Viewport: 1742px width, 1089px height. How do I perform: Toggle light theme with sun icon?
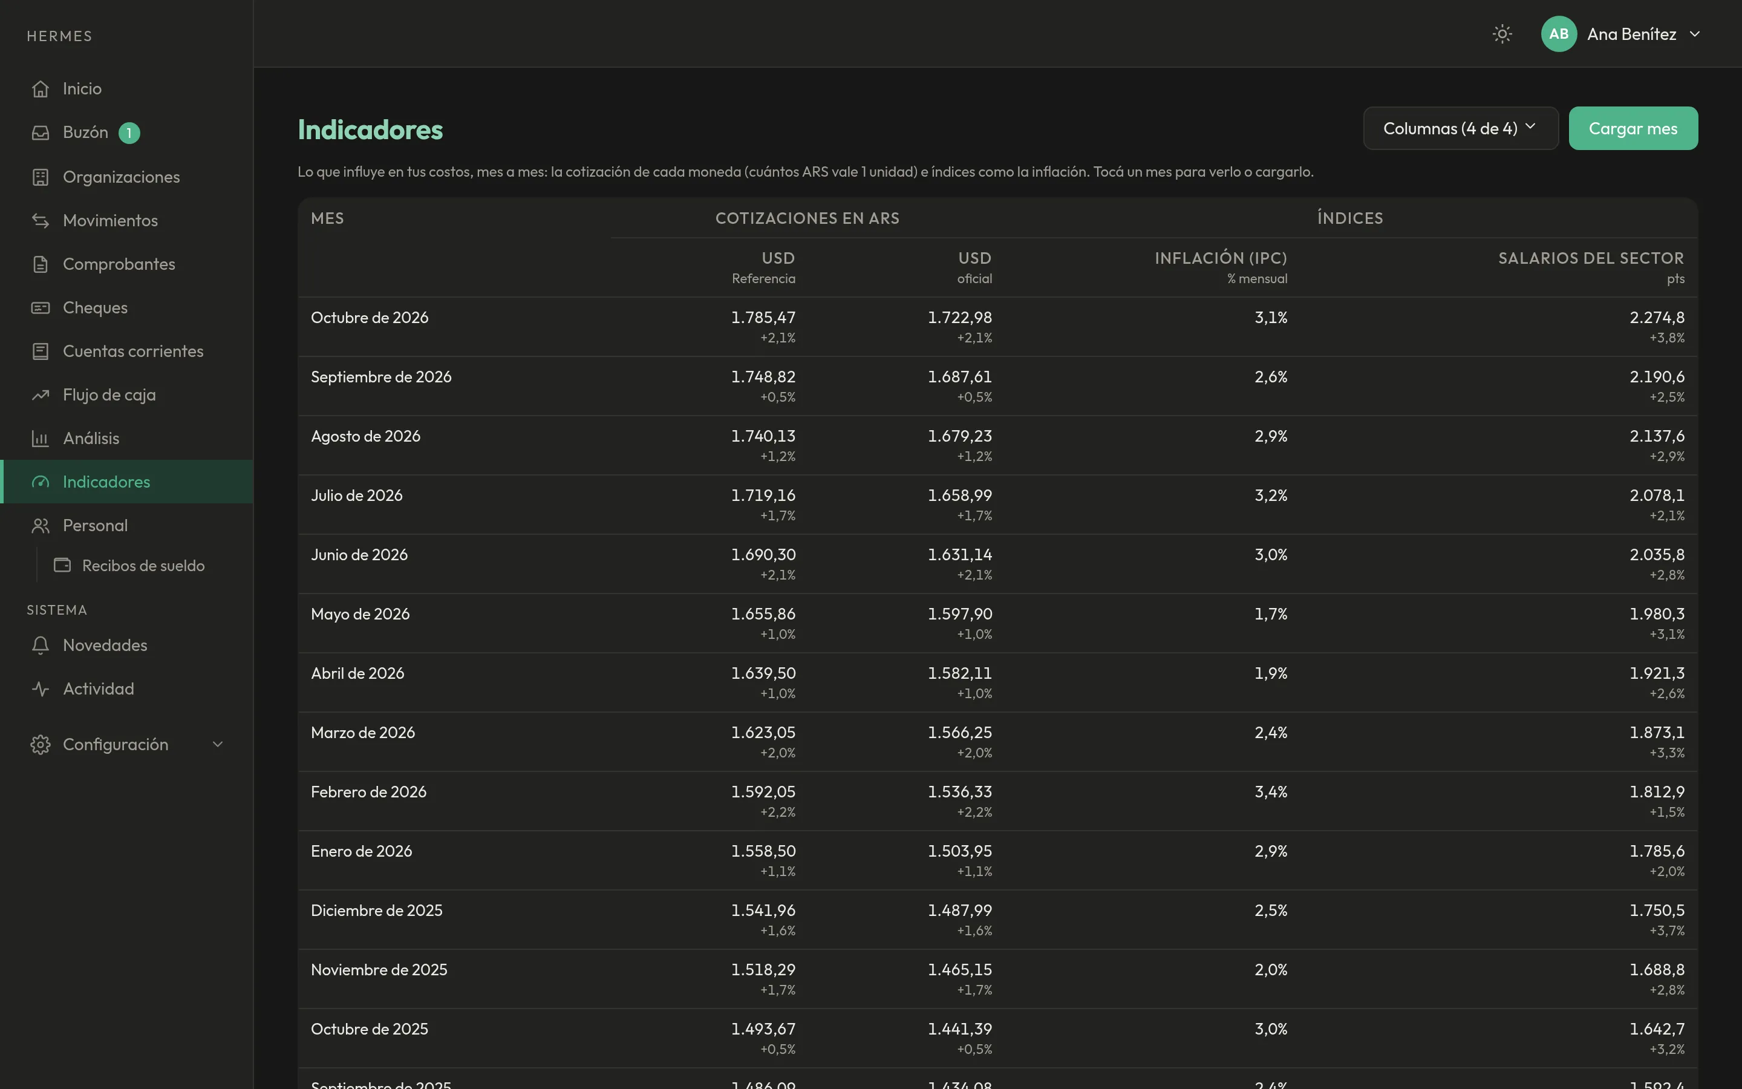click(1502, 34)
